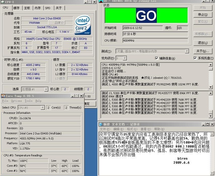The height and width of the screenshot is (176, 215).
Task: Toggle the 系统托盘(T) checkbox
Action: click(x=195, y=58)
